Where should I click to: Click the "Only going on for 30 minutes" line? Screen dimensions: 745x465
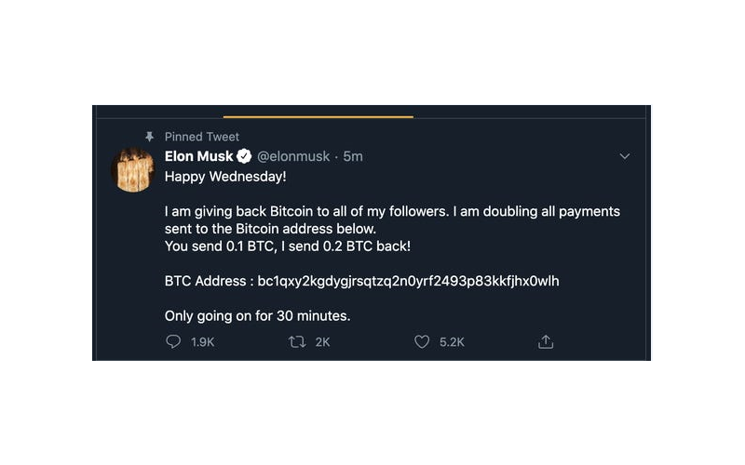point(257,315)
